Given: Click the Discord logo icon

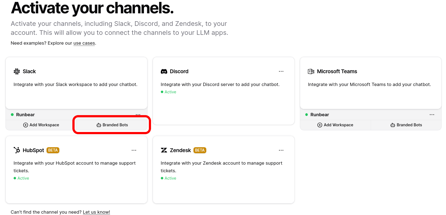Looking at the screenshot, I should point(164,72).
